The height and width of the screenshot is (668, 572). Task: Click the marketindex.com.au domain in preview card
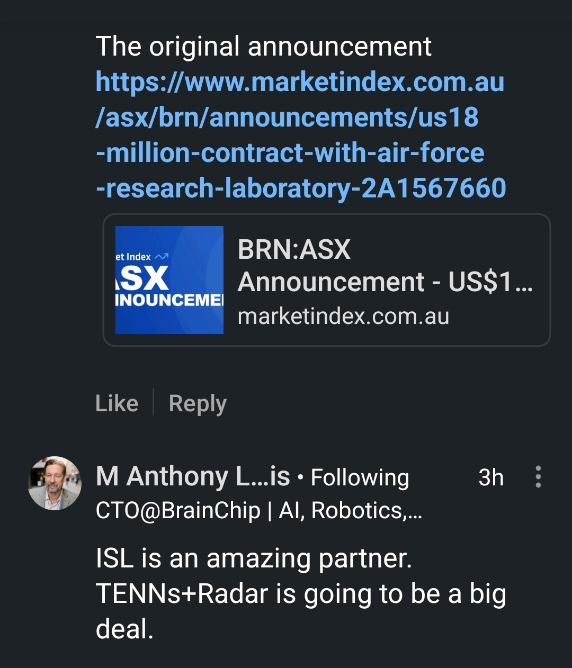point(343,316)
